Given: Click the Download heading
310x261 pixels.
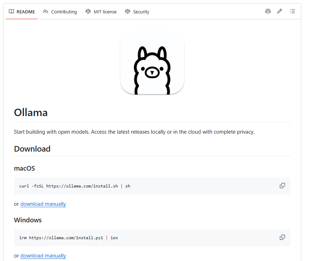Looking at the screenshot, I should coord(32,149).
